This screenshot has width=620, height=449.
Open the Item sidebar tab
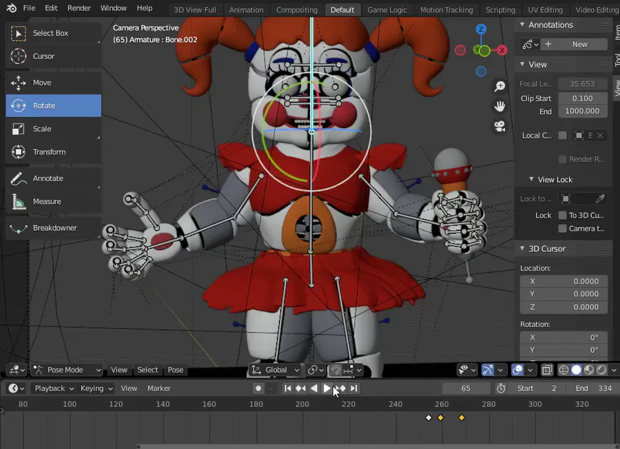point(617,32)
